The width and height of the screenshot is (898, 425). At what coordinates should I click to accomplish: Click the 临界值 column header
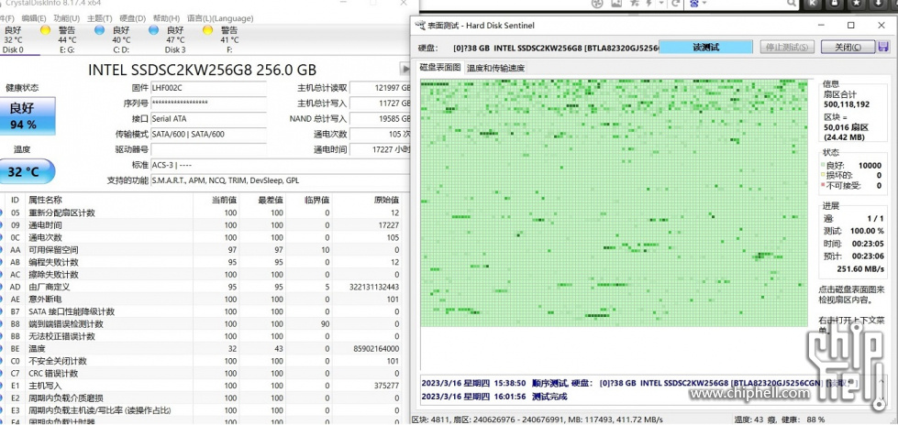click(309, 200)
